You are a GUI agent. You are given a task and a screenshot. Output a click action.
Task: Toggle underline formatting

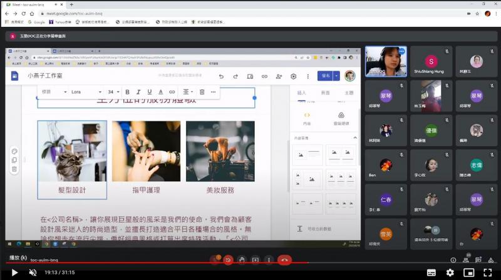tap(149, 92)
